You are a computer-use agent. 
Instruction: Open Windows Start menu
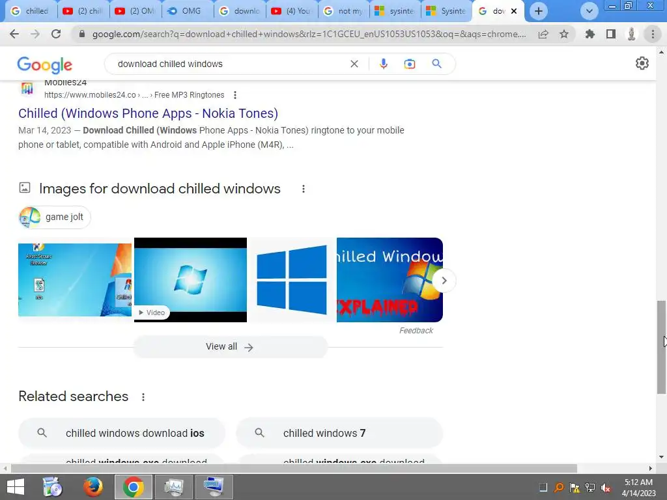click(x=16, y=487)
